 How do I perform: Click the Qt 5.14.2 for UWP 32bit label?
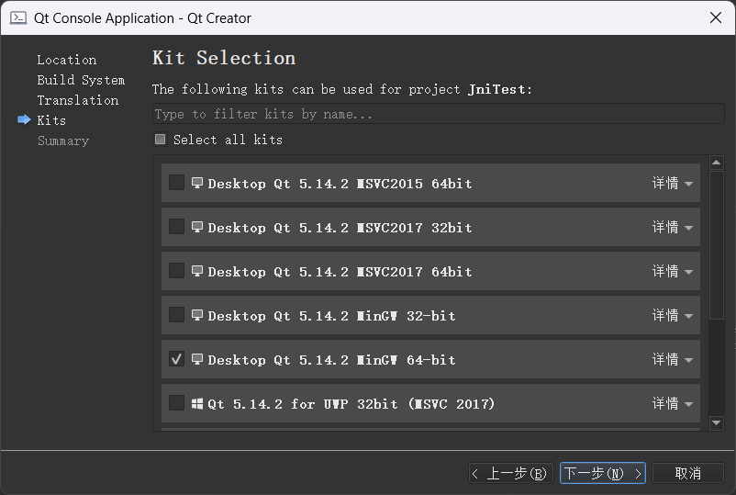coord(351,404)
